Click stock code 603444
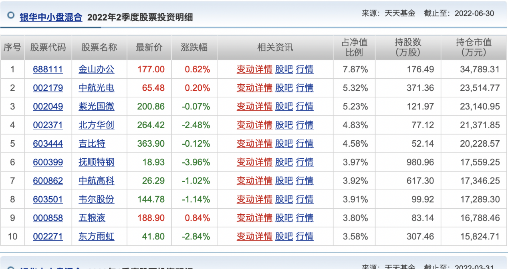The width and height of the screenshot is (508, 269). pyautogui.click(x=48, y=144)
